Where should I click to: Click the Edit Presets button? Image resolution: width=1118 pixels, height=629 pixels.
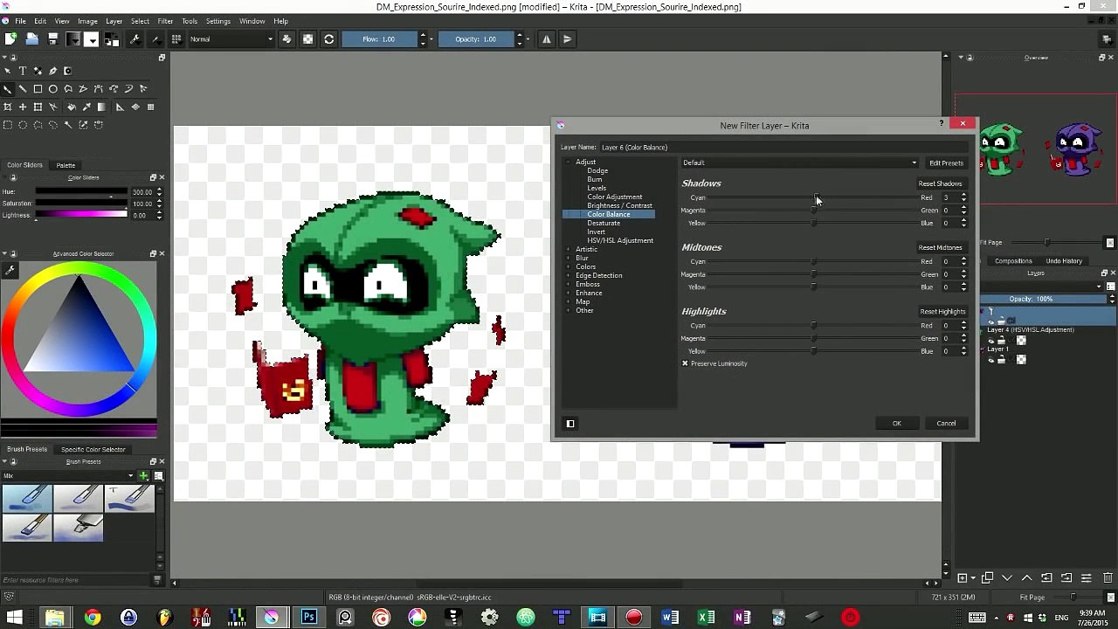tap(946, 162)
